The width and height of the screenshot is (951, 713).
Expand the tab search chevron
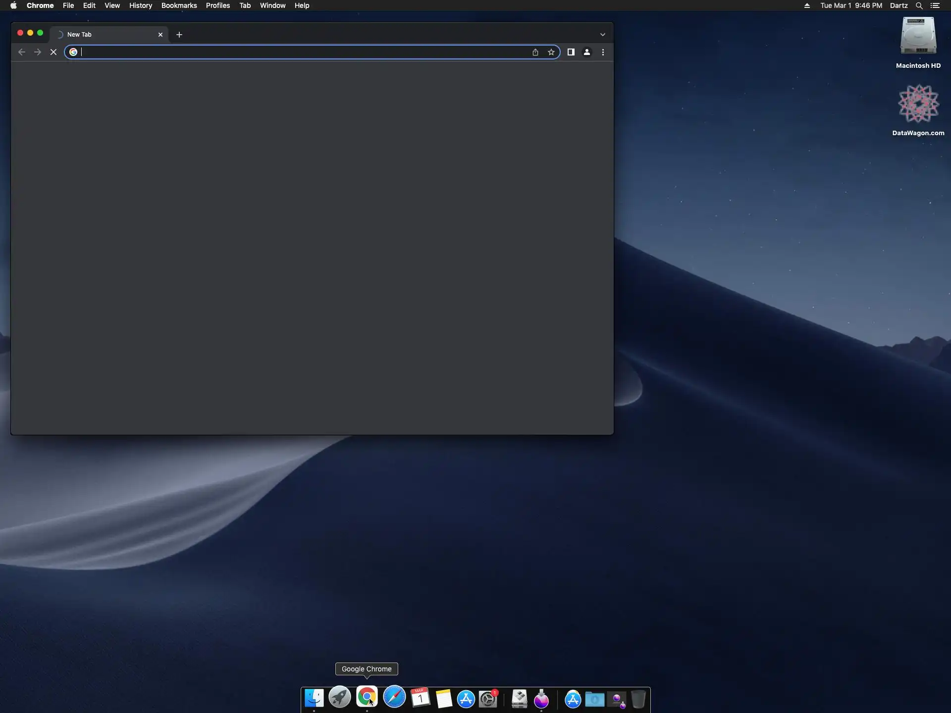tap(602, 35)
